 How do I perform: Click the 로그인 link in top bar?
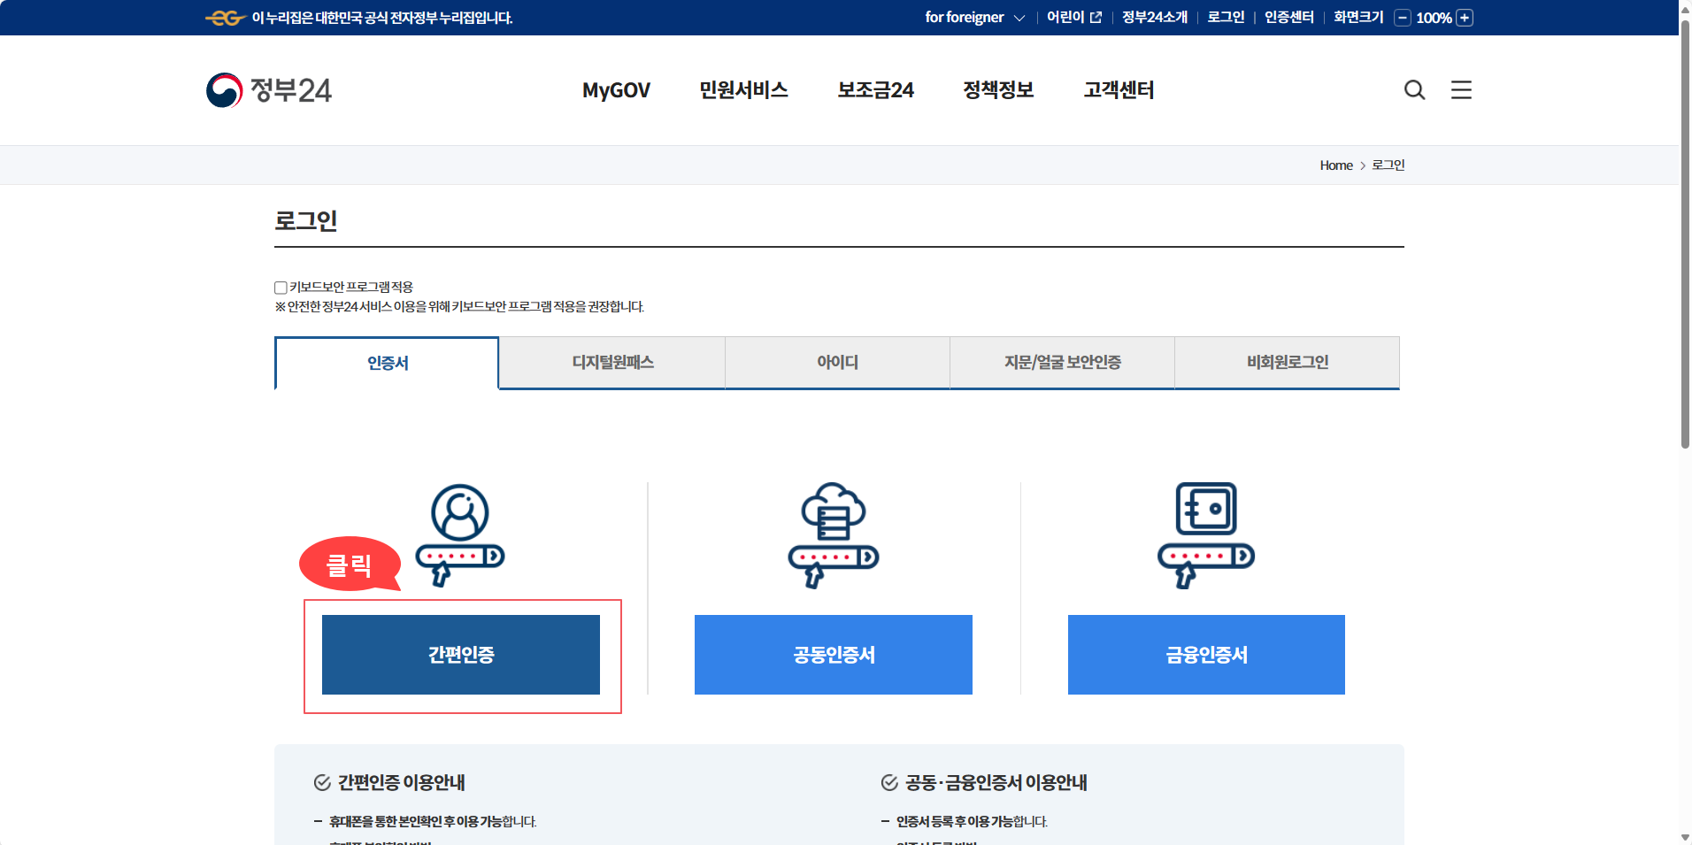click(1226, 18)
